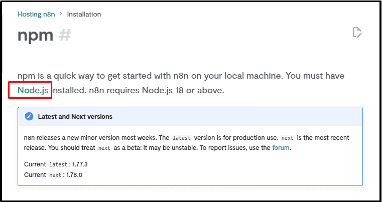Image resolution: width=382 pixels, height=202 pixels.
Task: Click the Latest and Next versions title
Action: [x=75, y=116]
